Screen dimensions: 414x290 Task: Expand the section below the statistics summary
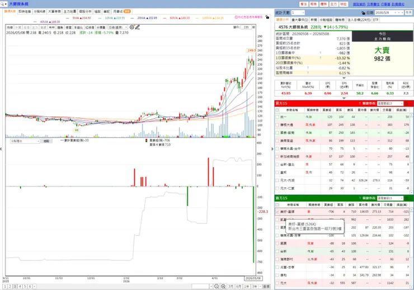tap(344, 78)
